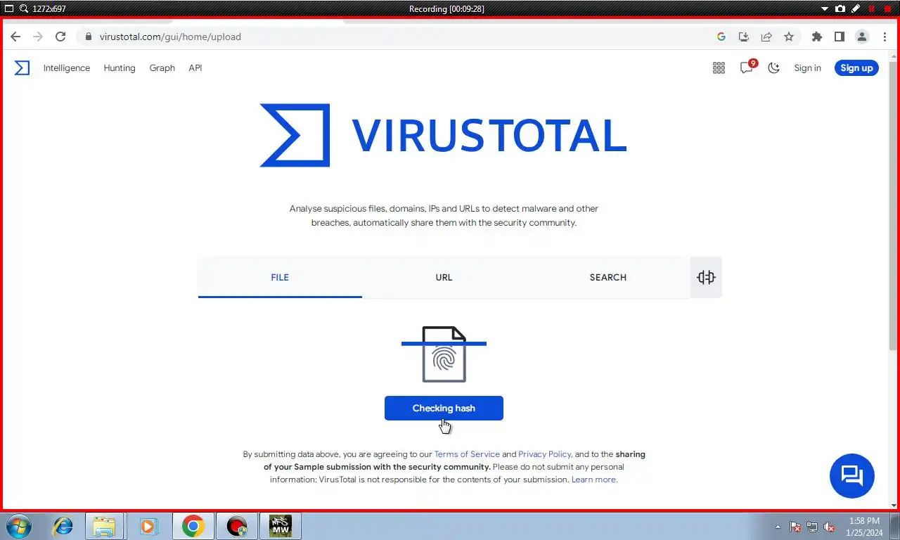Screen dimensions: 900x540
Task: Bookmark this page with star icon
Action: click(789, 37)
